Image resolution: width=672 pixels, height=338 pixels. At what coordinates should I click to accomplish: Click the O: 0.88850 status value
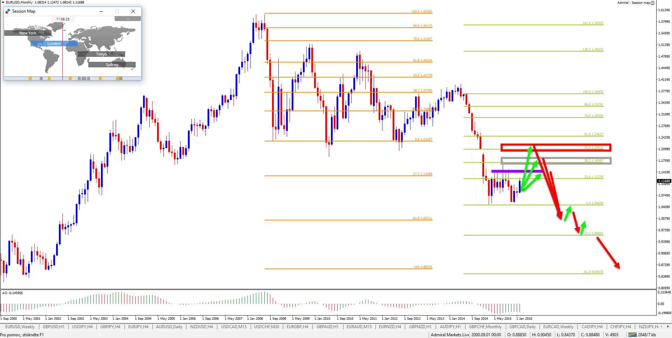click(x=517, y=335)
